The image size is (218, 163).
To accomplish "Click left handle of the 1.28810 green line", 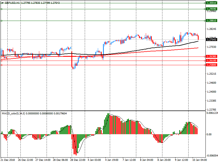I will pos(2,21).
